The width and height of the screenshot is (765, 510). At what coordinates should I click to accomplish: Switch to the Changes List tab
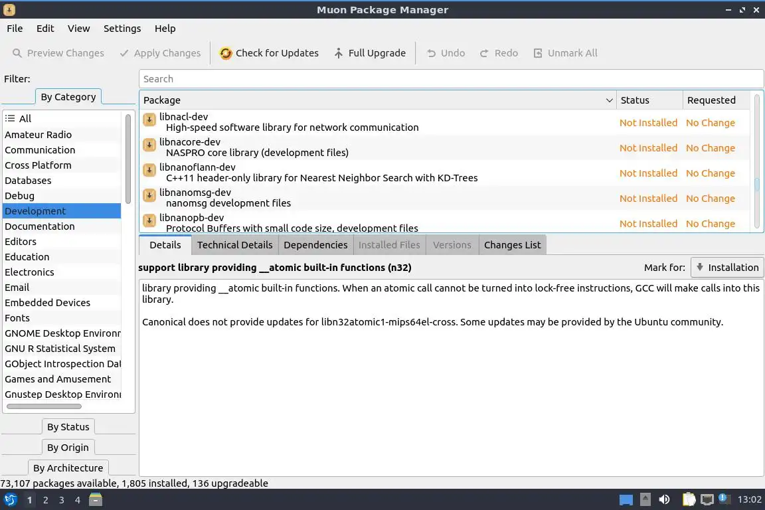pos(512,245)
